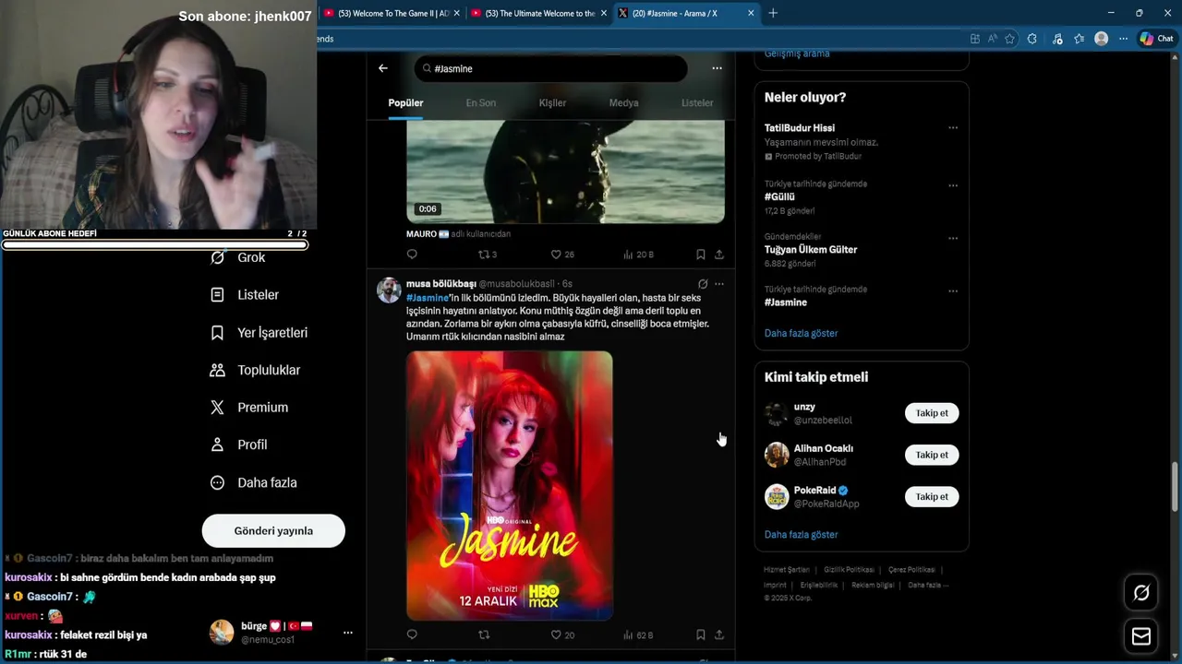The width and height of the screenshot is (1182, 664).
Task: Play the 0:06 ocean video
Action: click(565, 171)
